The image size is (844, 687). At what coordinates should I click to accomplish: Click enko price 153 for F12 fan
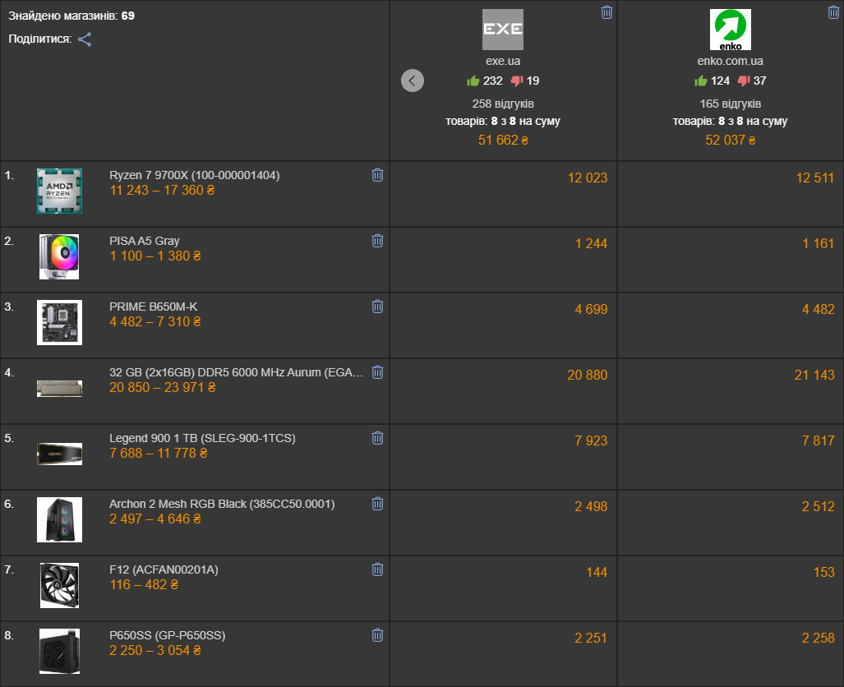pos(823,572)
